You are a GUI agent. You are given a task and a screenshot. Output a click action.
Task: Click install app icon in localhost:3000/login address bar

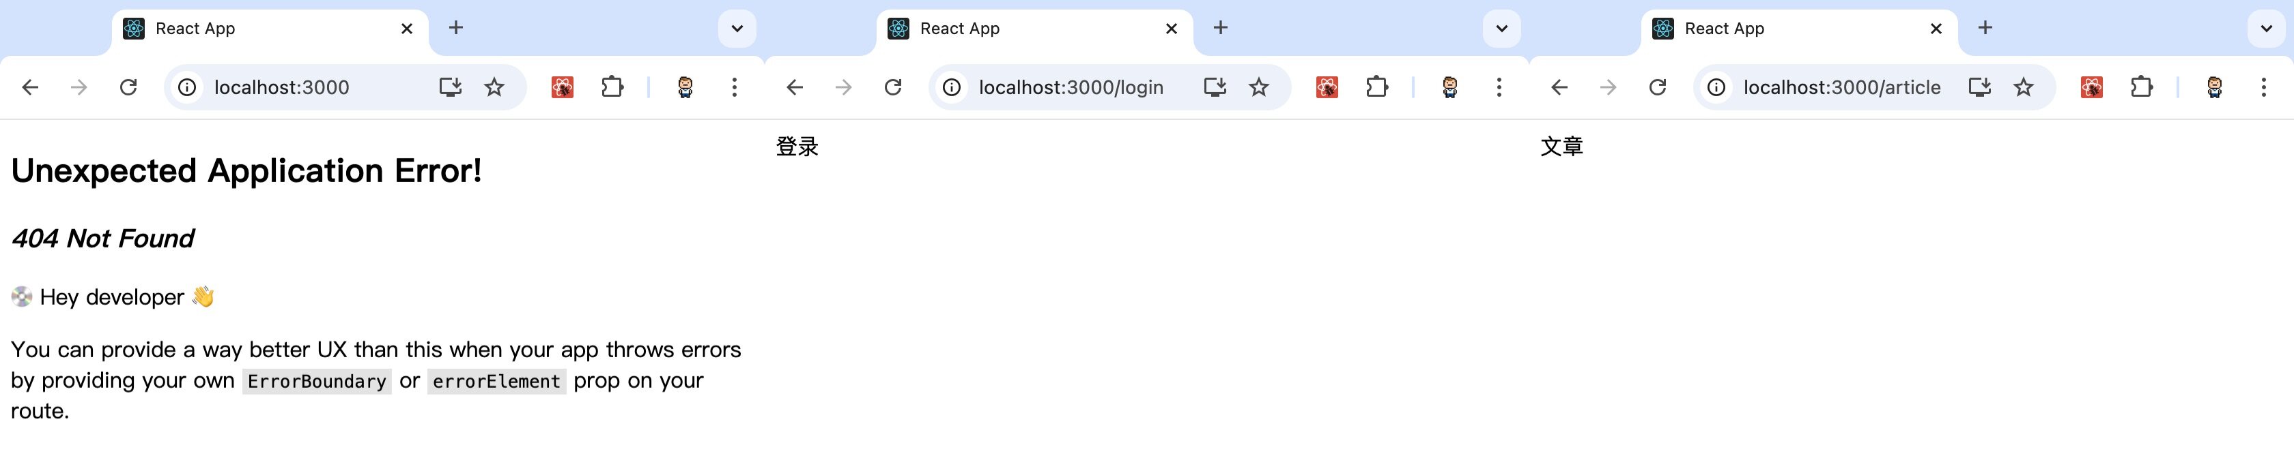pos(1215,87)
